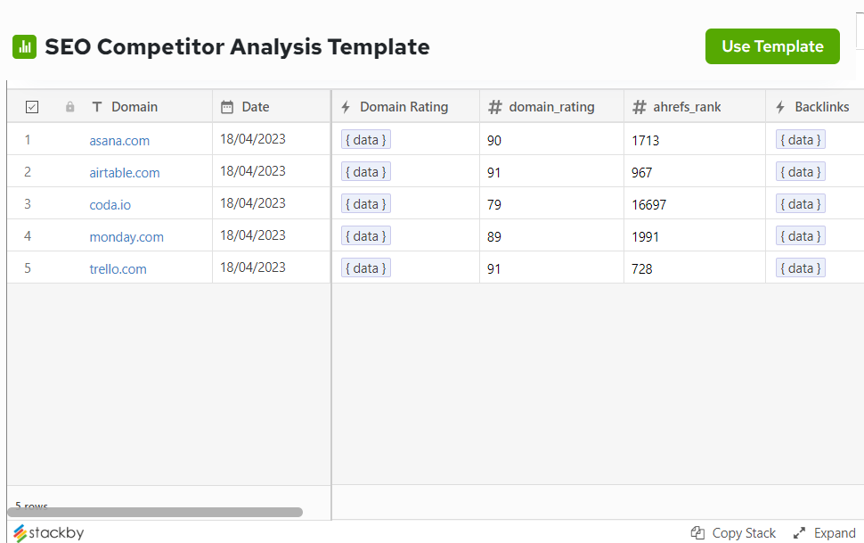Click row number 3
Viewport: 864px width, 543px height.
point(28,203)
